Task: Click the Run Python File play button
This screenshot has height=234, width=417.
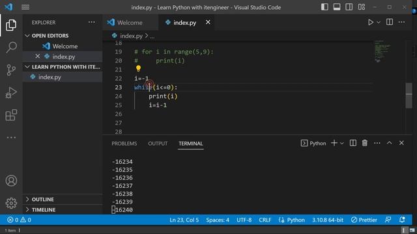Action: [x=371, y=22]
